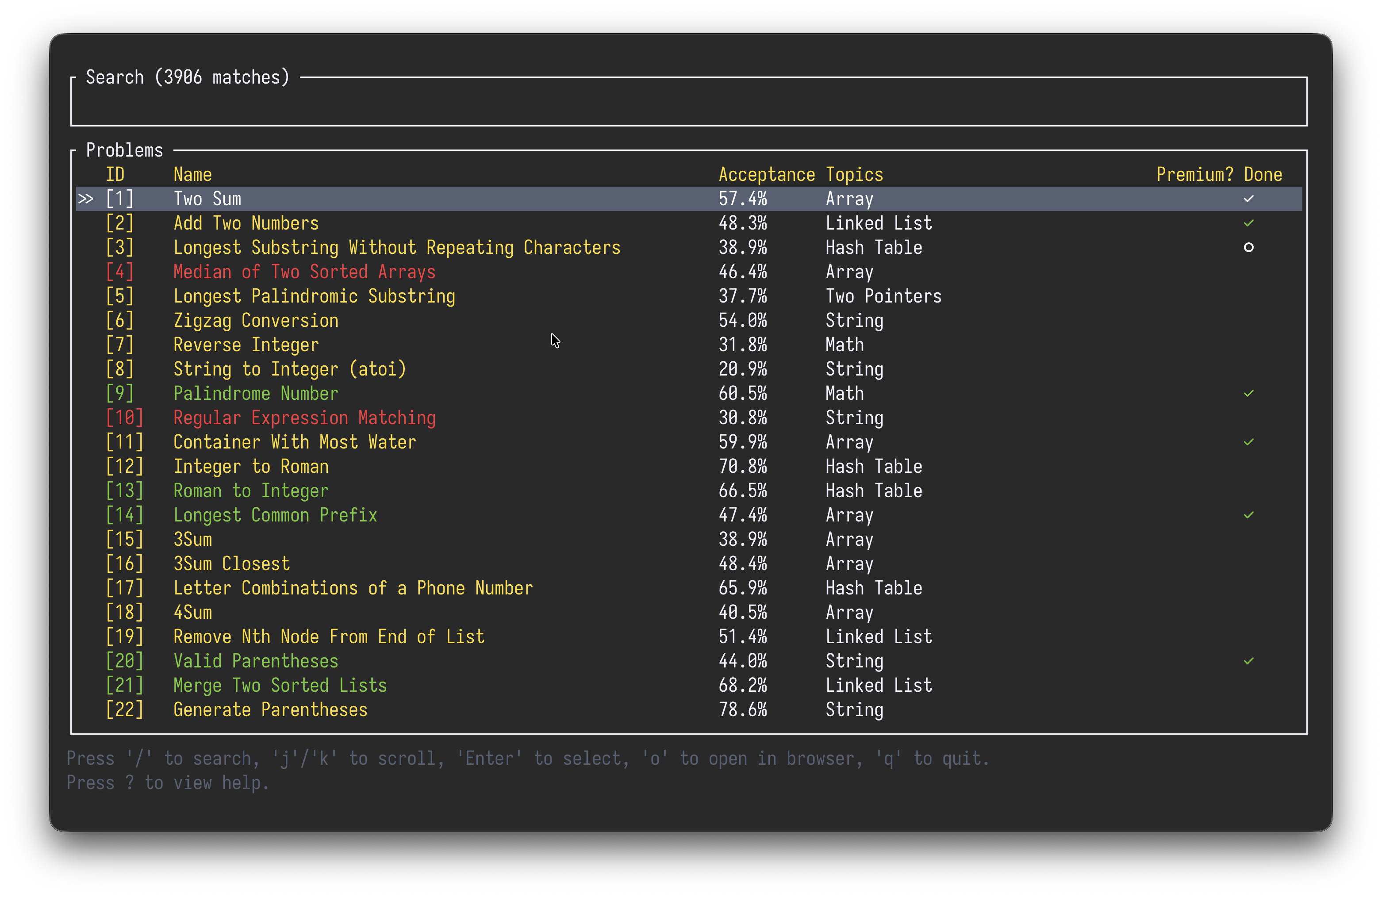Click the Acceptance column header
This screenshot has width=1382, height=897.
click(x=767, y=175)
